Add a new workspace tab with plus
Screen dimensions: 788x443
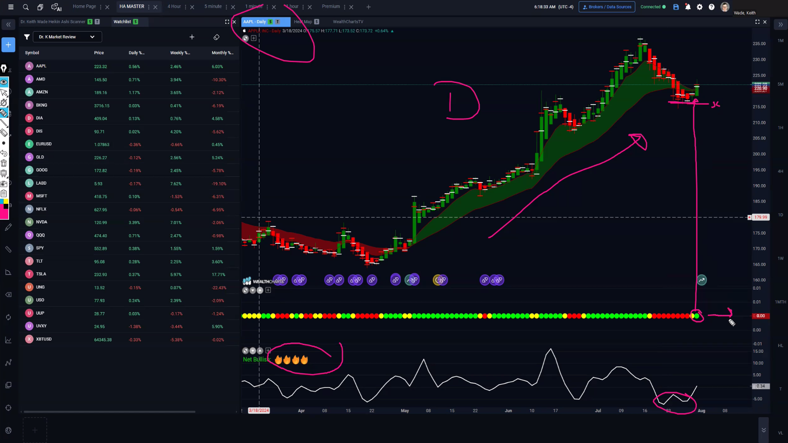[x=368, y=7]
